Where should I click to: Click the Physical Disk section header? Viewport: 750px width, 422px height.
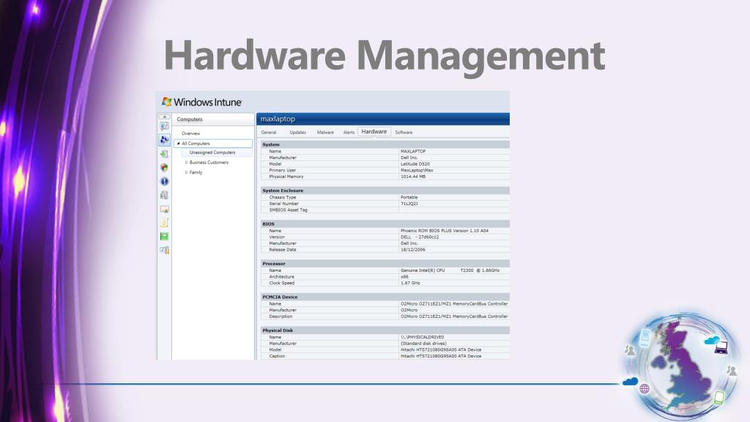385,330
